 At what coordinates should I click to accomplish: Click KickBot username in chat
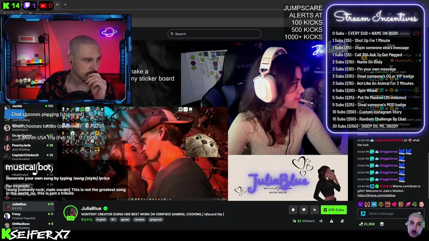pyautogui.click(x=385, y=186)
